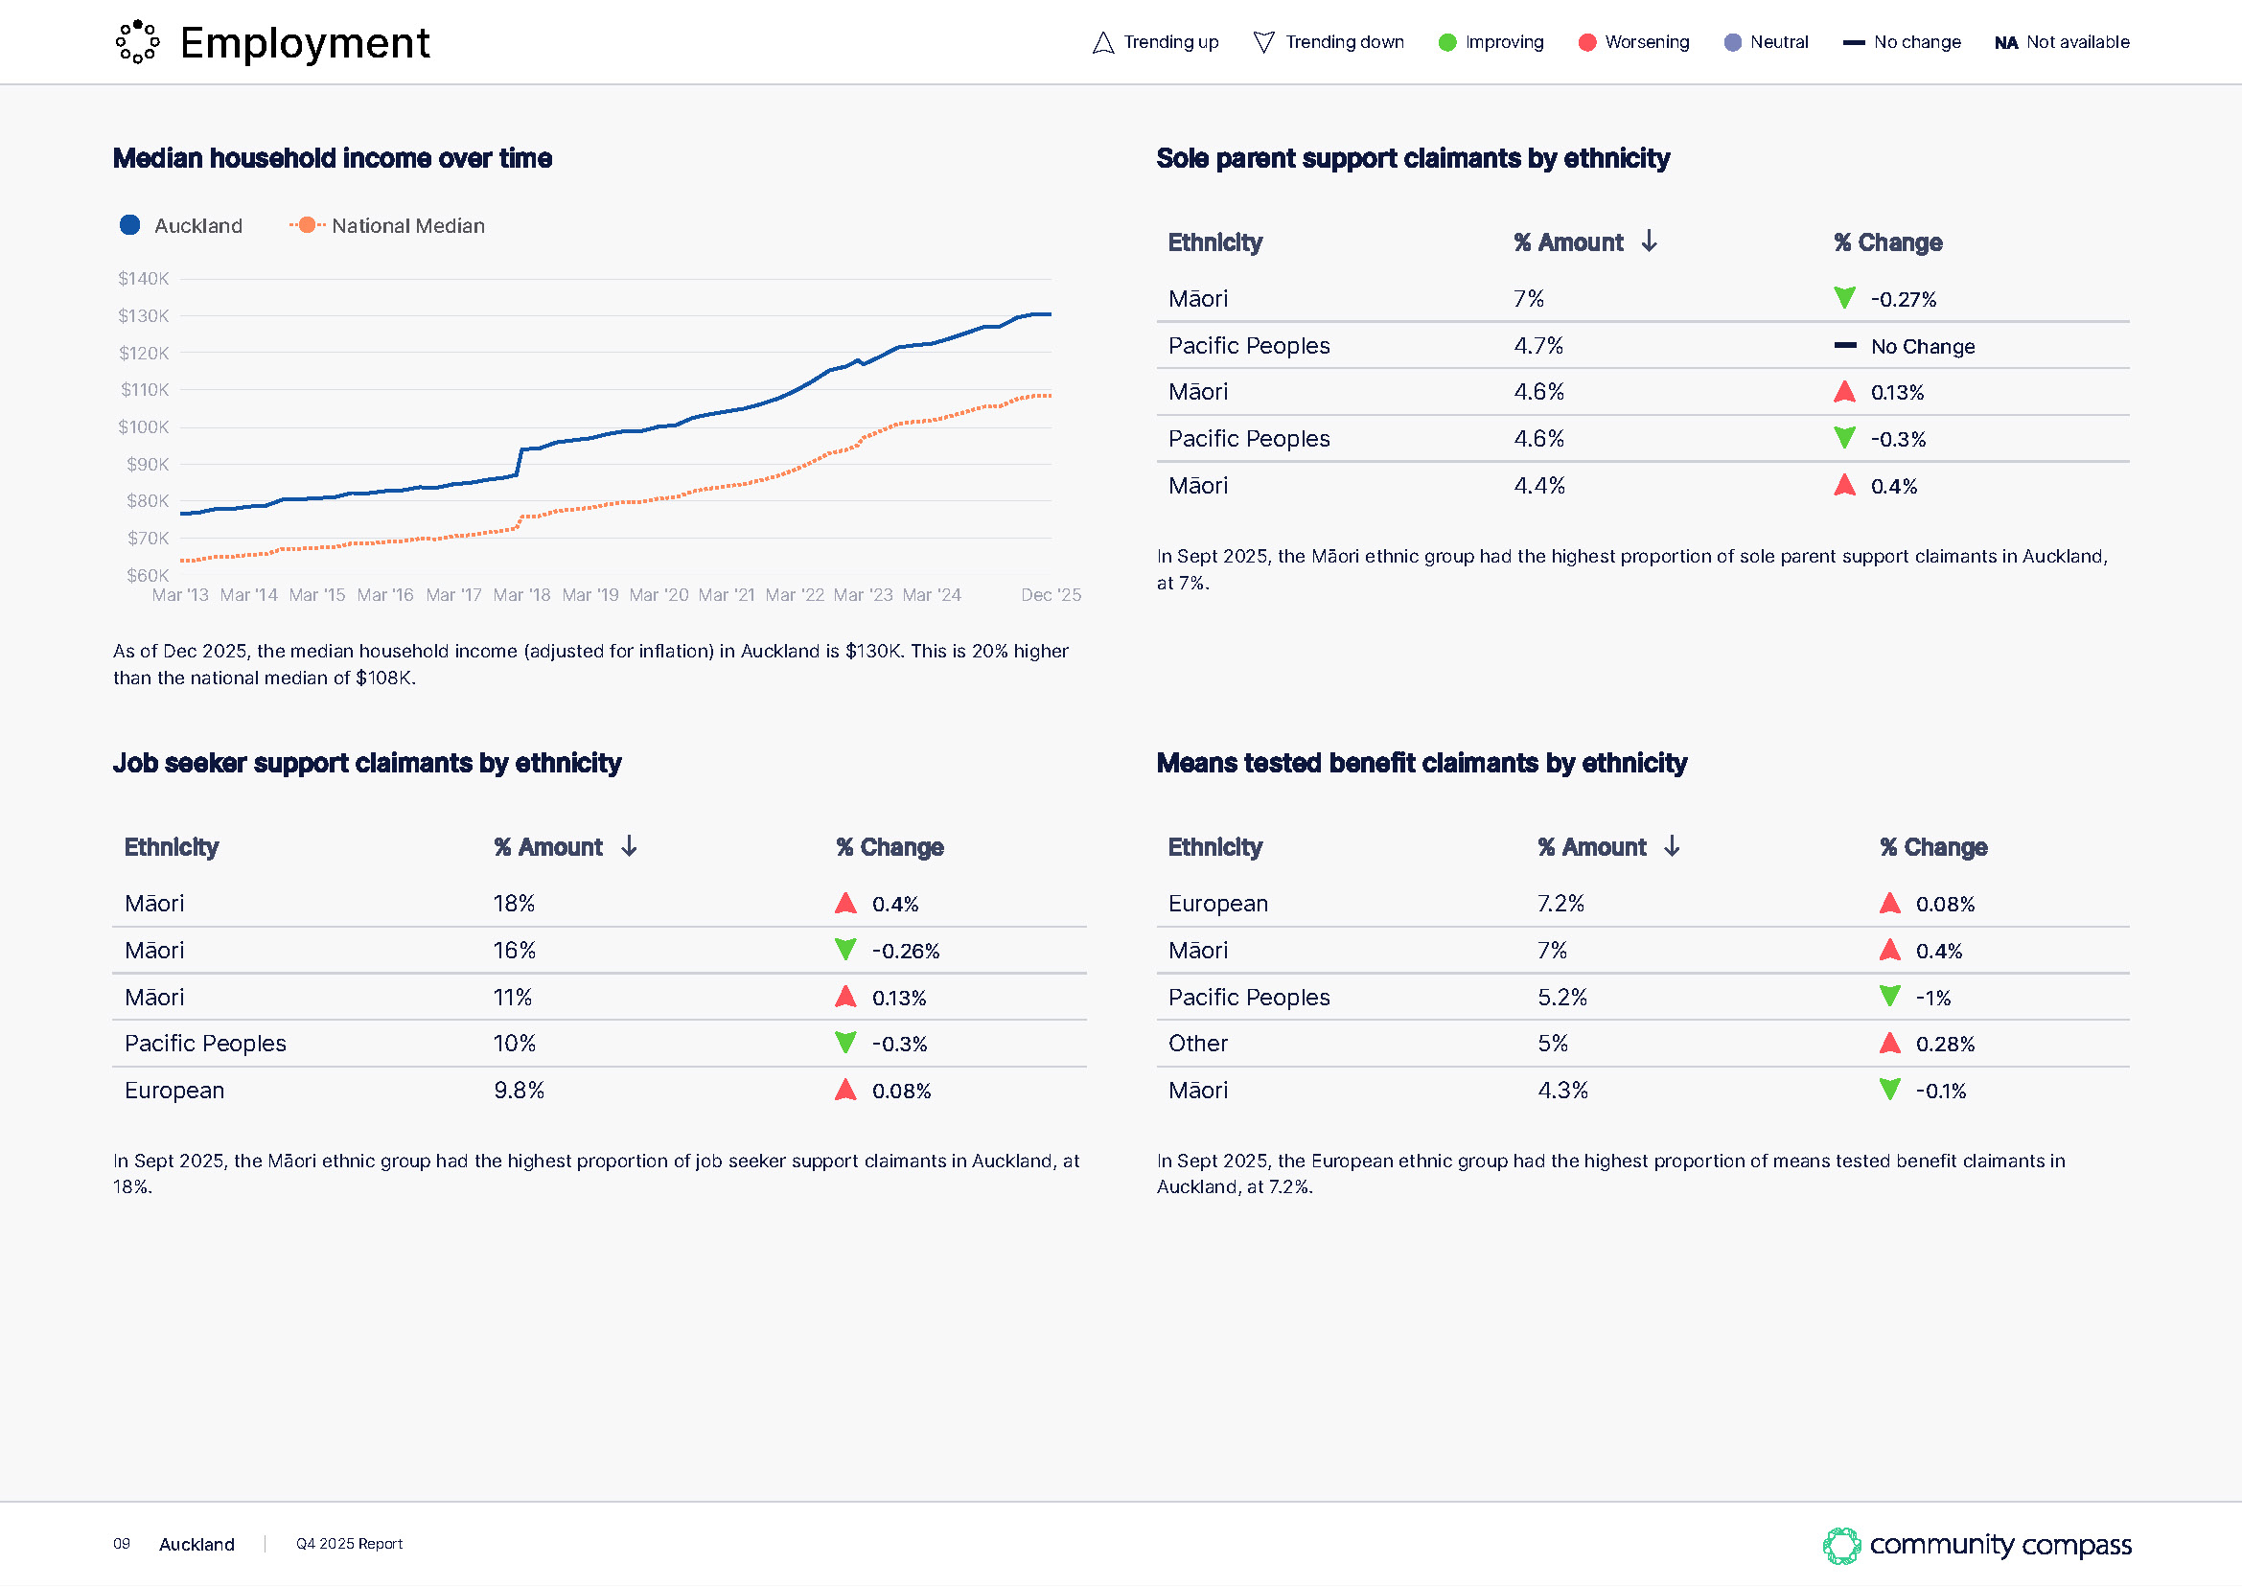
Task: Click green down arrow beside -1% in Means tested
Action: [1889, 997]
